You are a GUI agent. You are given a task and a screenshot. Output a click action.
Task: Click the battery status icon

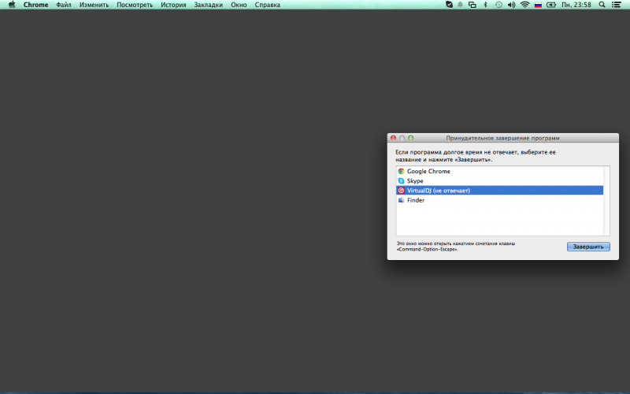[x=551, y=5]
